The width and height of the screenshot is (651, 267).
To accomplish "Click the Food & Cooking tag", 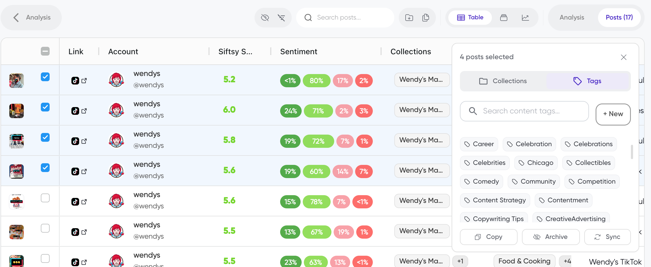I will pos(524,261).
